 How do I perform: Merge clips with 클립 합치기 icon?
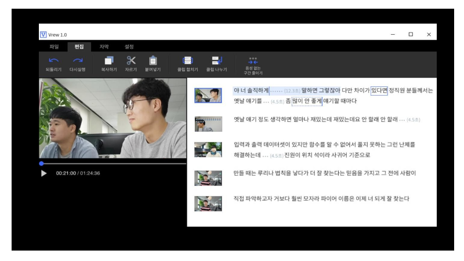(188, 60)
